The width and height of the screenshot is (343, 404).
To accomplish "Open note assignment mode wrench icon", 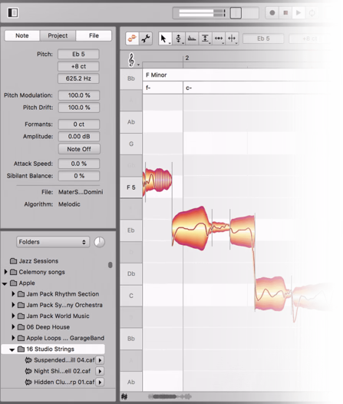I will point(146,38).
